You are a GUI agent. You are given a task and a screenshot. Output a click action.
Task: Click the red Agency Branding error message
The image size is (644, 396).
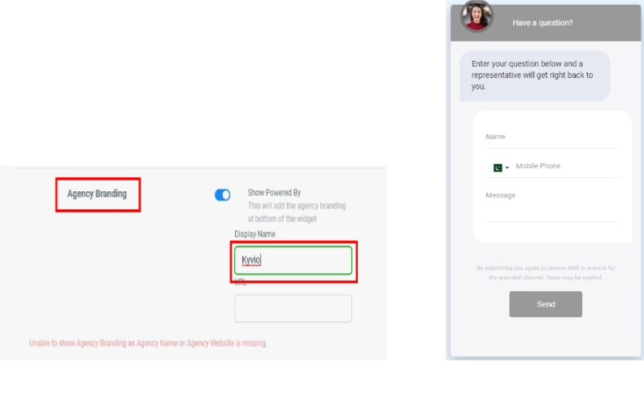tap(148, 343)
